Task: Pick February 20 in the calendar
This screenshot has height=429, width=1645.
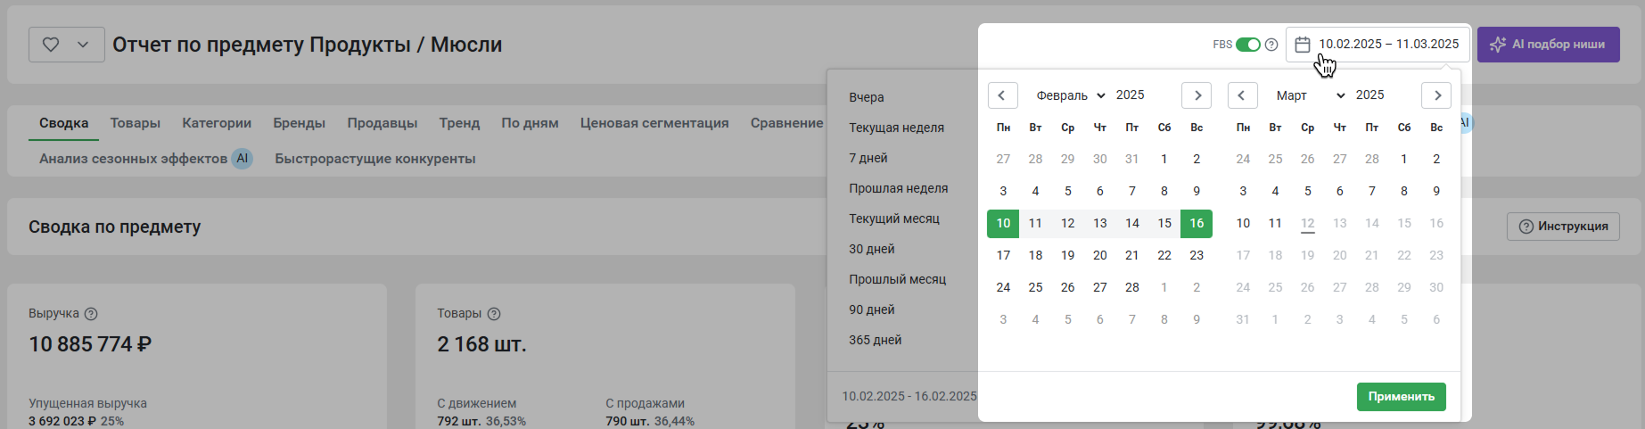Action: click(1099, 255)
